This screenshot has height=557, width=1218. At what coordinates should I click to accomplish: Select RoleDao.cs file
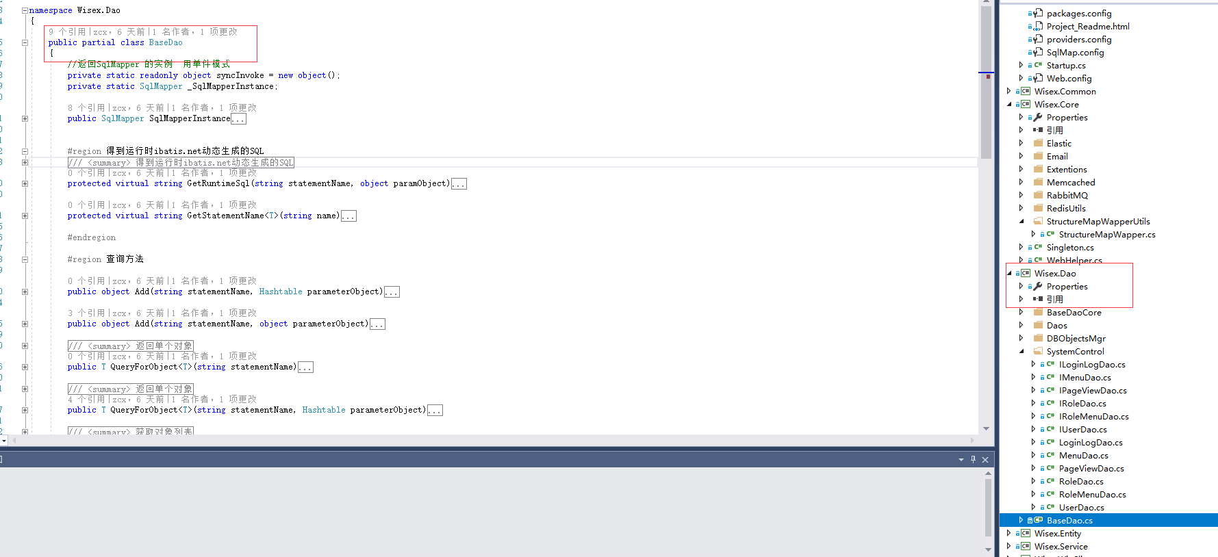(1081, 481)
